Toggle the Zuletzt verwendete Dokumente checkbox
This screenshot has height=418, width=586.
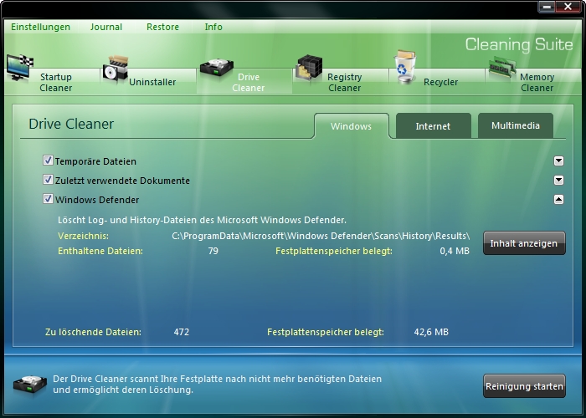[49, 180]
